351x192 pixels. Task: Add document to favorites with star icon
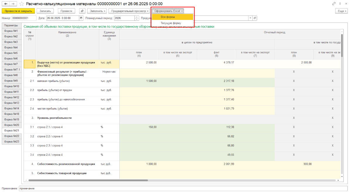click(x=22, y=4)
